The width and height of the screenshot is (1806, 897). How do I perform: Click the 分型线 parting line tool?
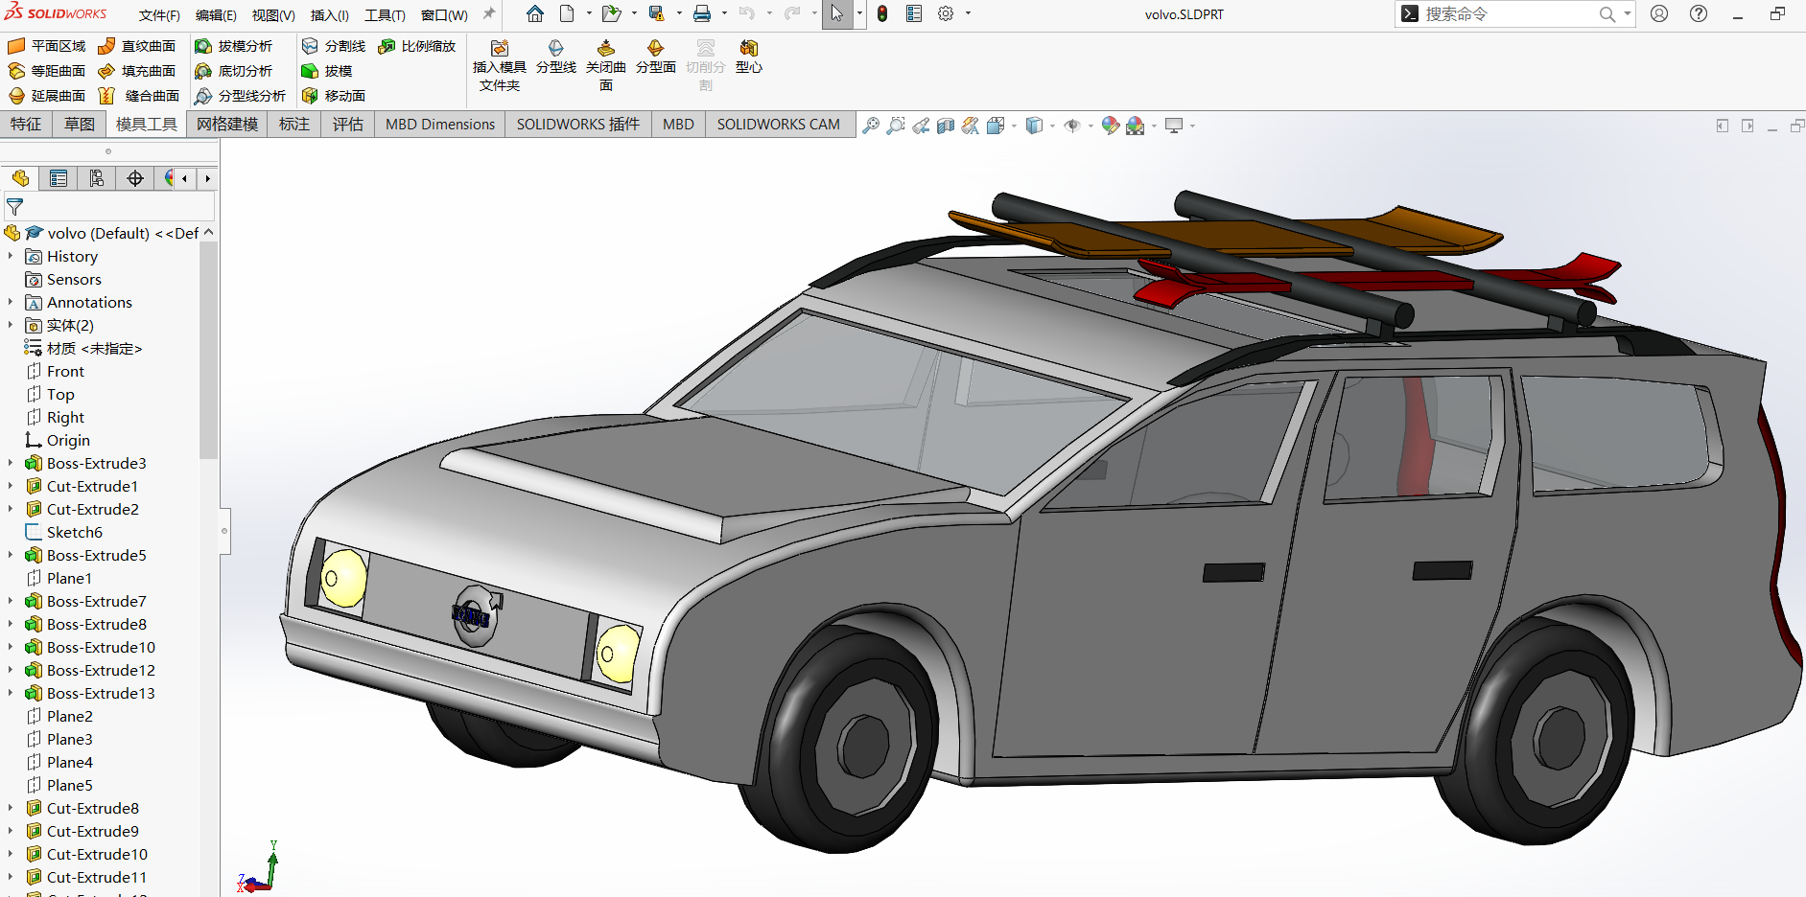pos(555,57)
